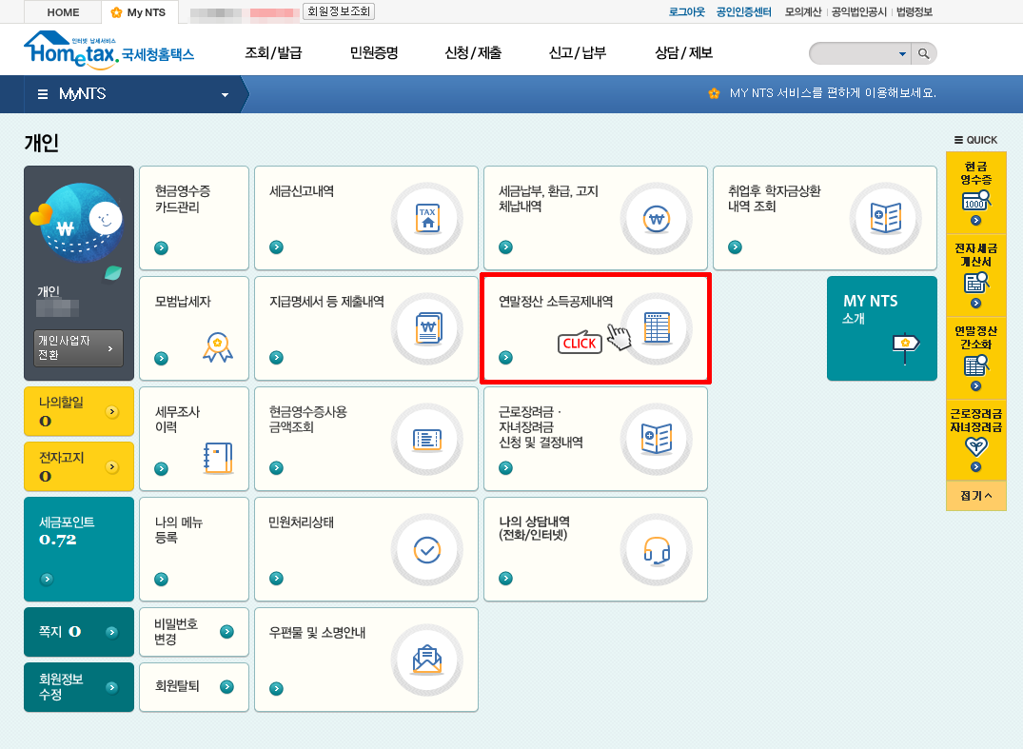Expand the MyNTS menu dropdown
Image resolution: width=1023 pixels, height=749 pixels.
[226, 94]
